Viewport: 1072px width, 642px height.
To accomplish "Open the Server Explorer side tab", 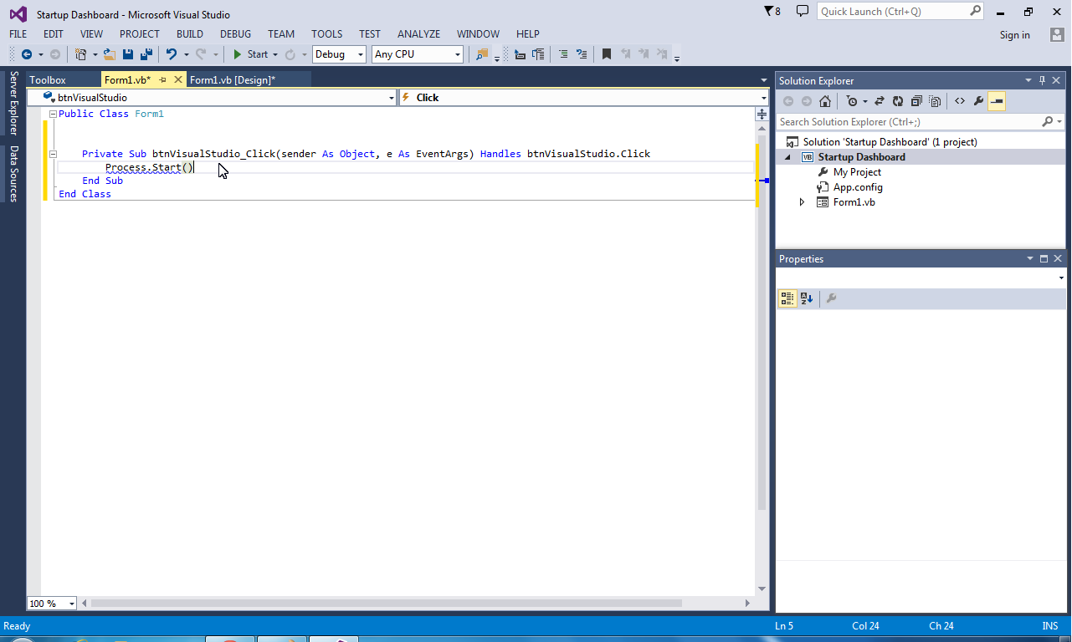I will click(13, 103).
